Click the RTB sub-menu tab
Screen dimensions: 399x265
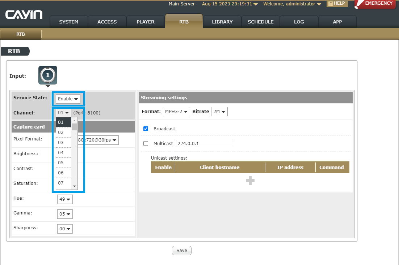pyautogui.click(x=21, y=34)
